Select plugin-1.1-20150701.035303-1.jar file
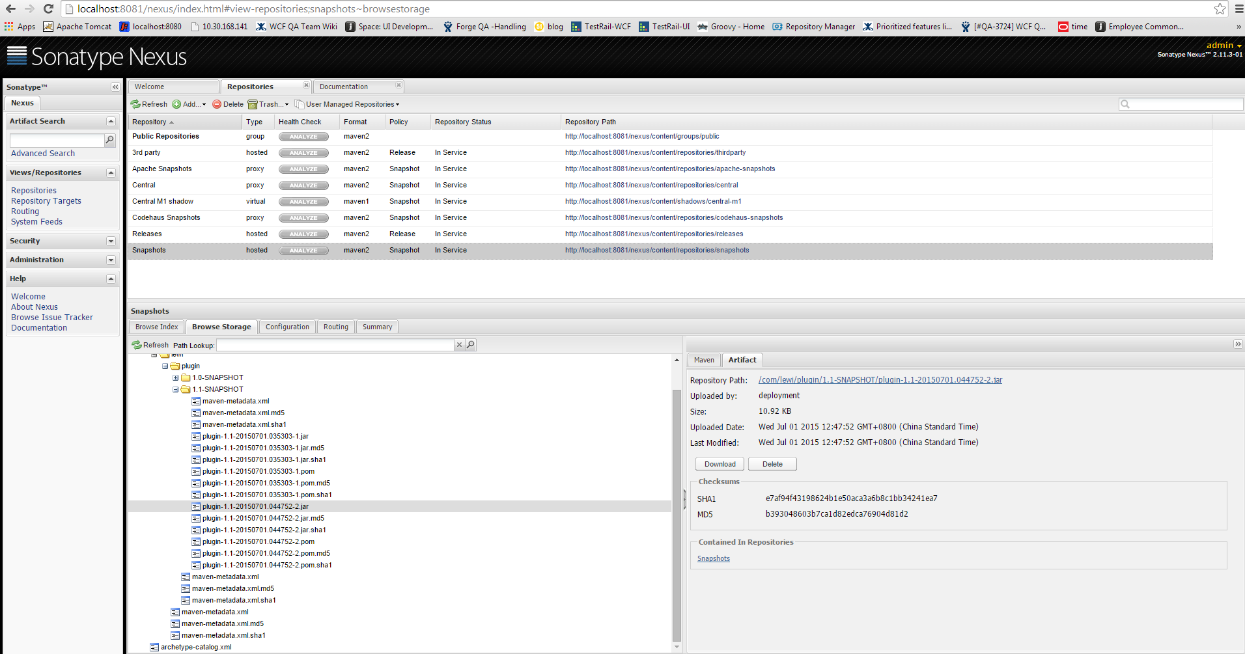Viewport: 1245px width, 654px height. 255,437
